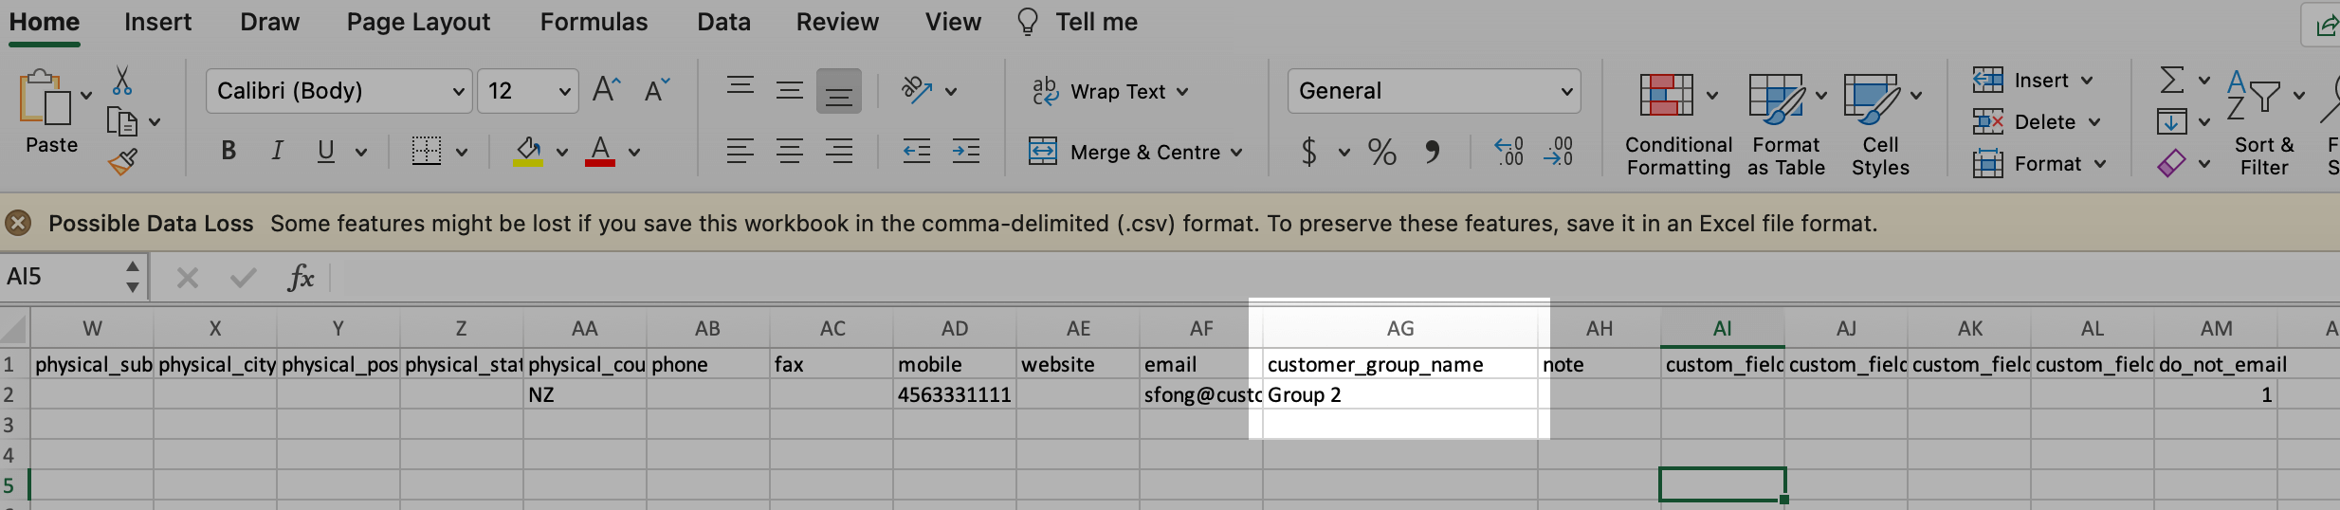Click the Insert Function fx icon

[301, 278]
